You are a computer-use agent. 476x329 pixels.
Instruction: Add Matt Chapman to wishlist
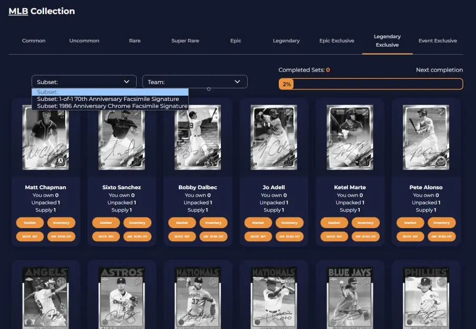(62, 237)
